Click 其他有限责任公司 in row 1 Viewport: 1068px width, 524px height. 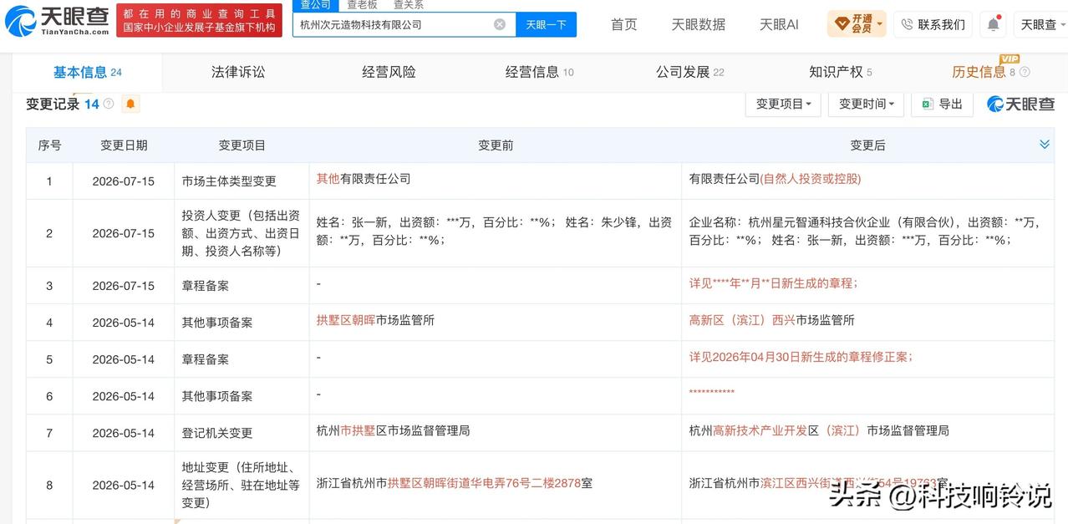click(364, 179)
